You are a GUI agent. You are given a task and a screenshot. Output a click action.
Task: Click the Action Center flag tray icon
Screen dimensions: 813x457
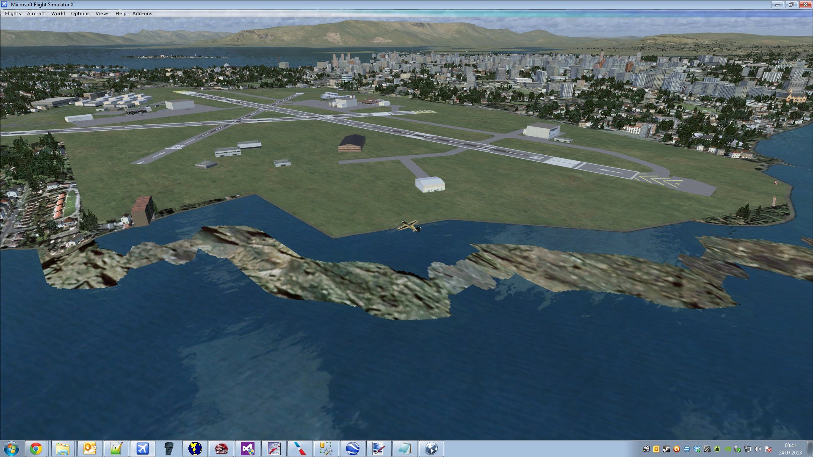pos(768,449)
